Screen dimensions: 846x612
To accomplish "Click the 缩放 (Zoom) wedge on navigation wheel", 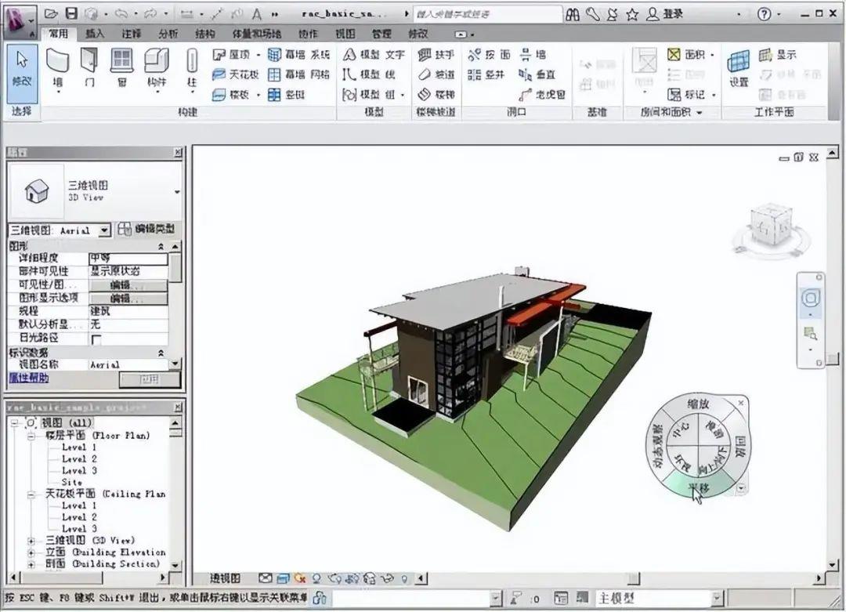I will pyautogui.click(x=698, y=403).
